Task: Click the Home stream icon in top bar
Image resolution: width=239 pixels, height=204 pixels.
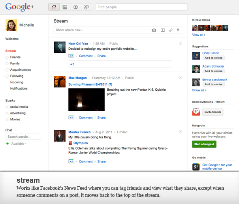Action: [54, 7]
